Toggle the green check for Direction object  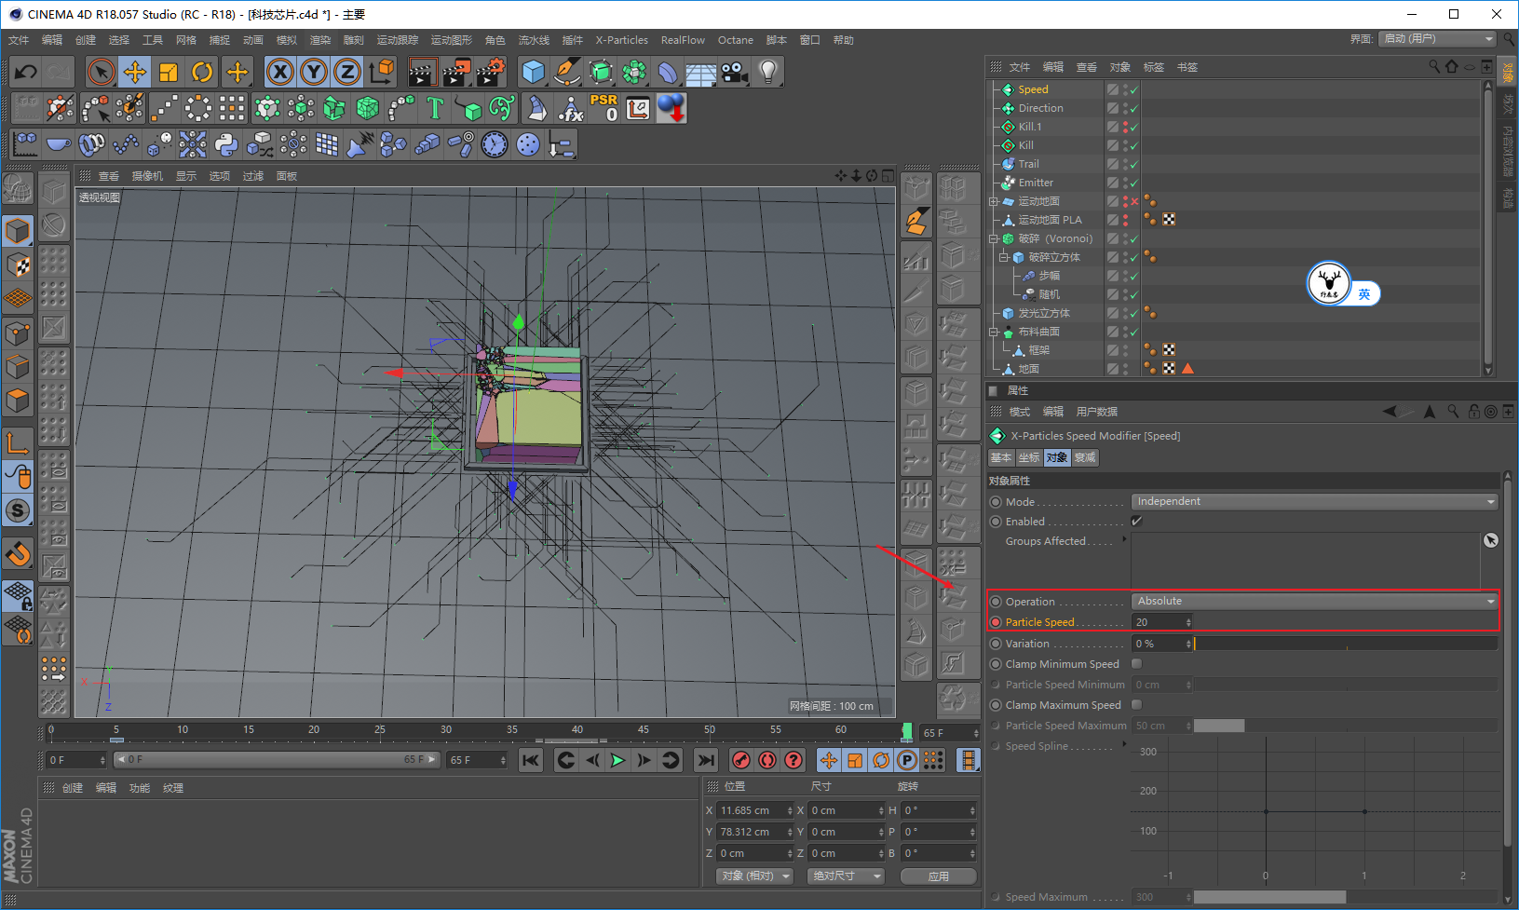pos(1133,109)
